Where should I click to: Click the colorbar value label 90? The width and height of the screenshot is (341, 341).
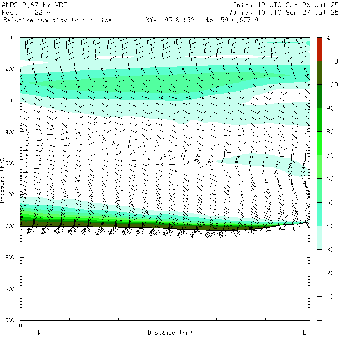pyautogui.click(x=330, y=108)
